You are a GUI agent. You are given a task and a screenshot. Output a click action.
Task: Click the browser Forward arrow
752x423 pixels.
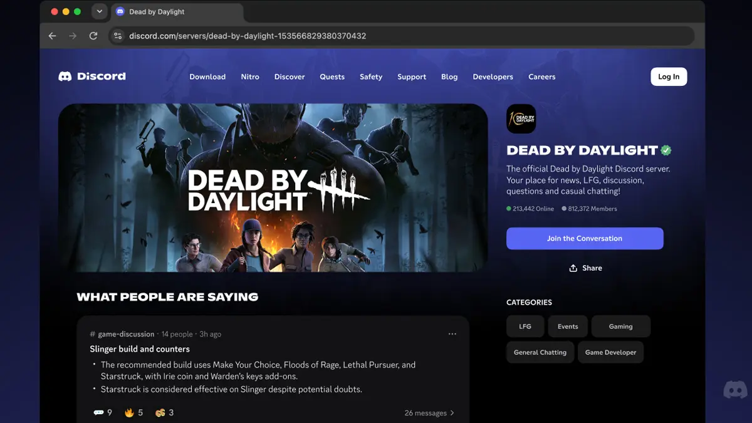click(73, 36)
